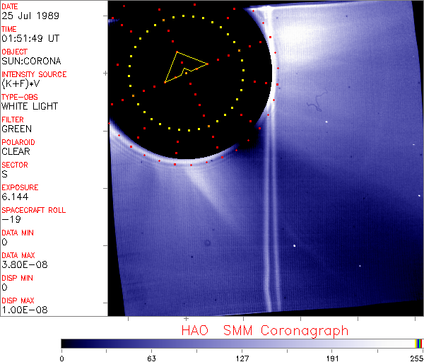Click the CLEAR polaroid value
The image size is (424, 362).
(16, 151)
